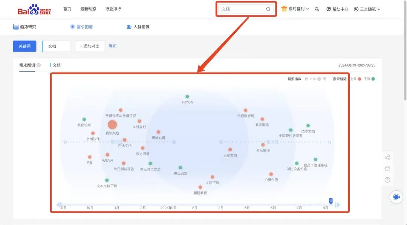Open the 帮助中心 link
The height and width of the screenshot is (225, 407).
[x=337, y=9]
